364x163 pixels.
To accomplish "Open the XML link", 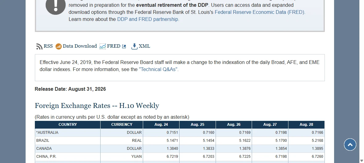I will point(144,46).
